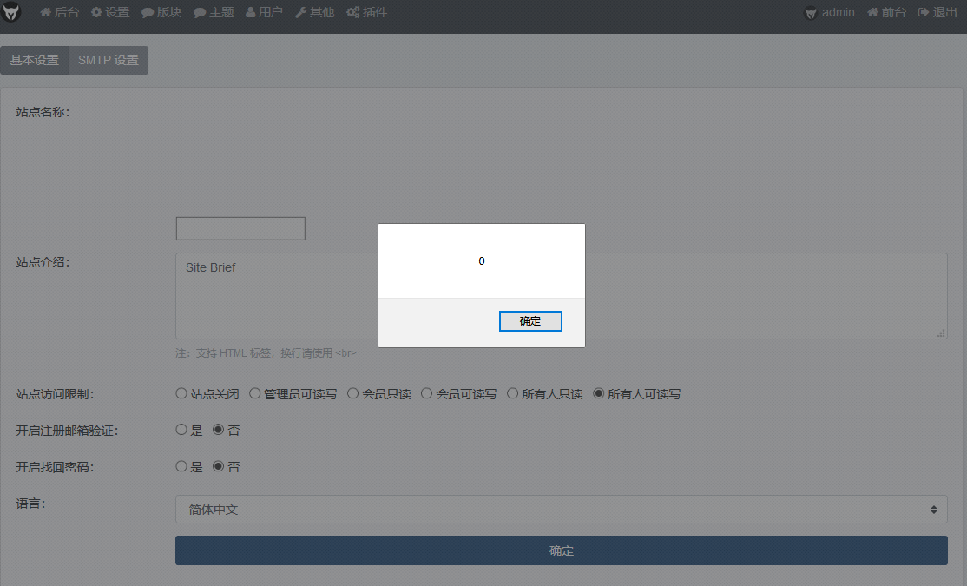Open the 其他 tools menu
This screenshot has width=967, height=586.
pos(314,12)
